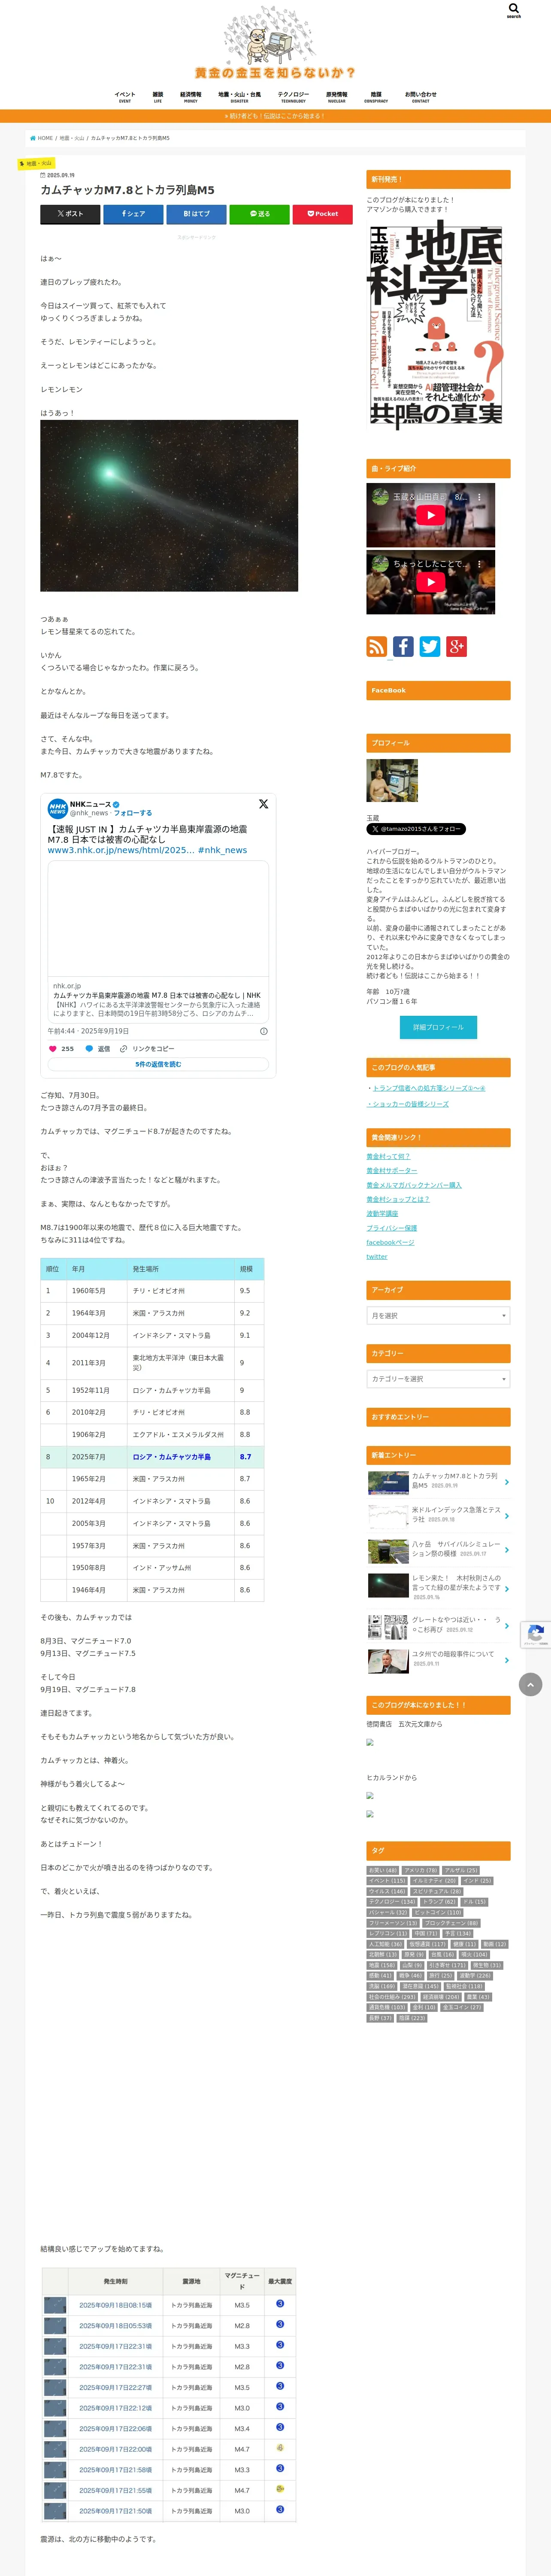Send via LINE with 送る button

[x=260, y=214]
